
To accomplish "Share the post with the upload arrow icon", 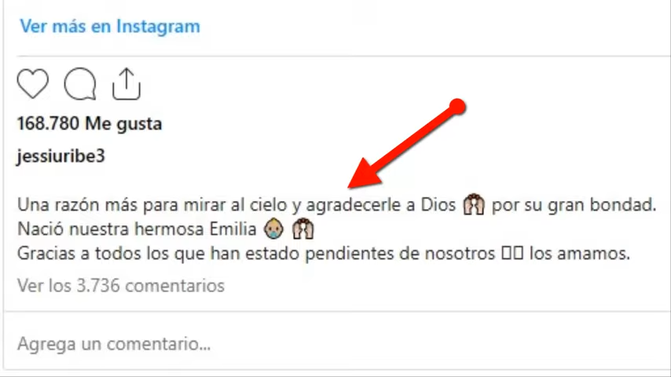I will 126,84.
